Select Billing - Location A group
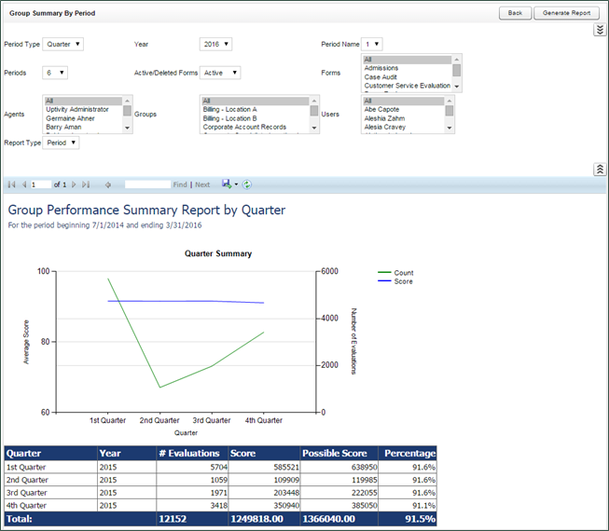Image resolution: width=609 pixels, height=531 pixels. point(229,109)
